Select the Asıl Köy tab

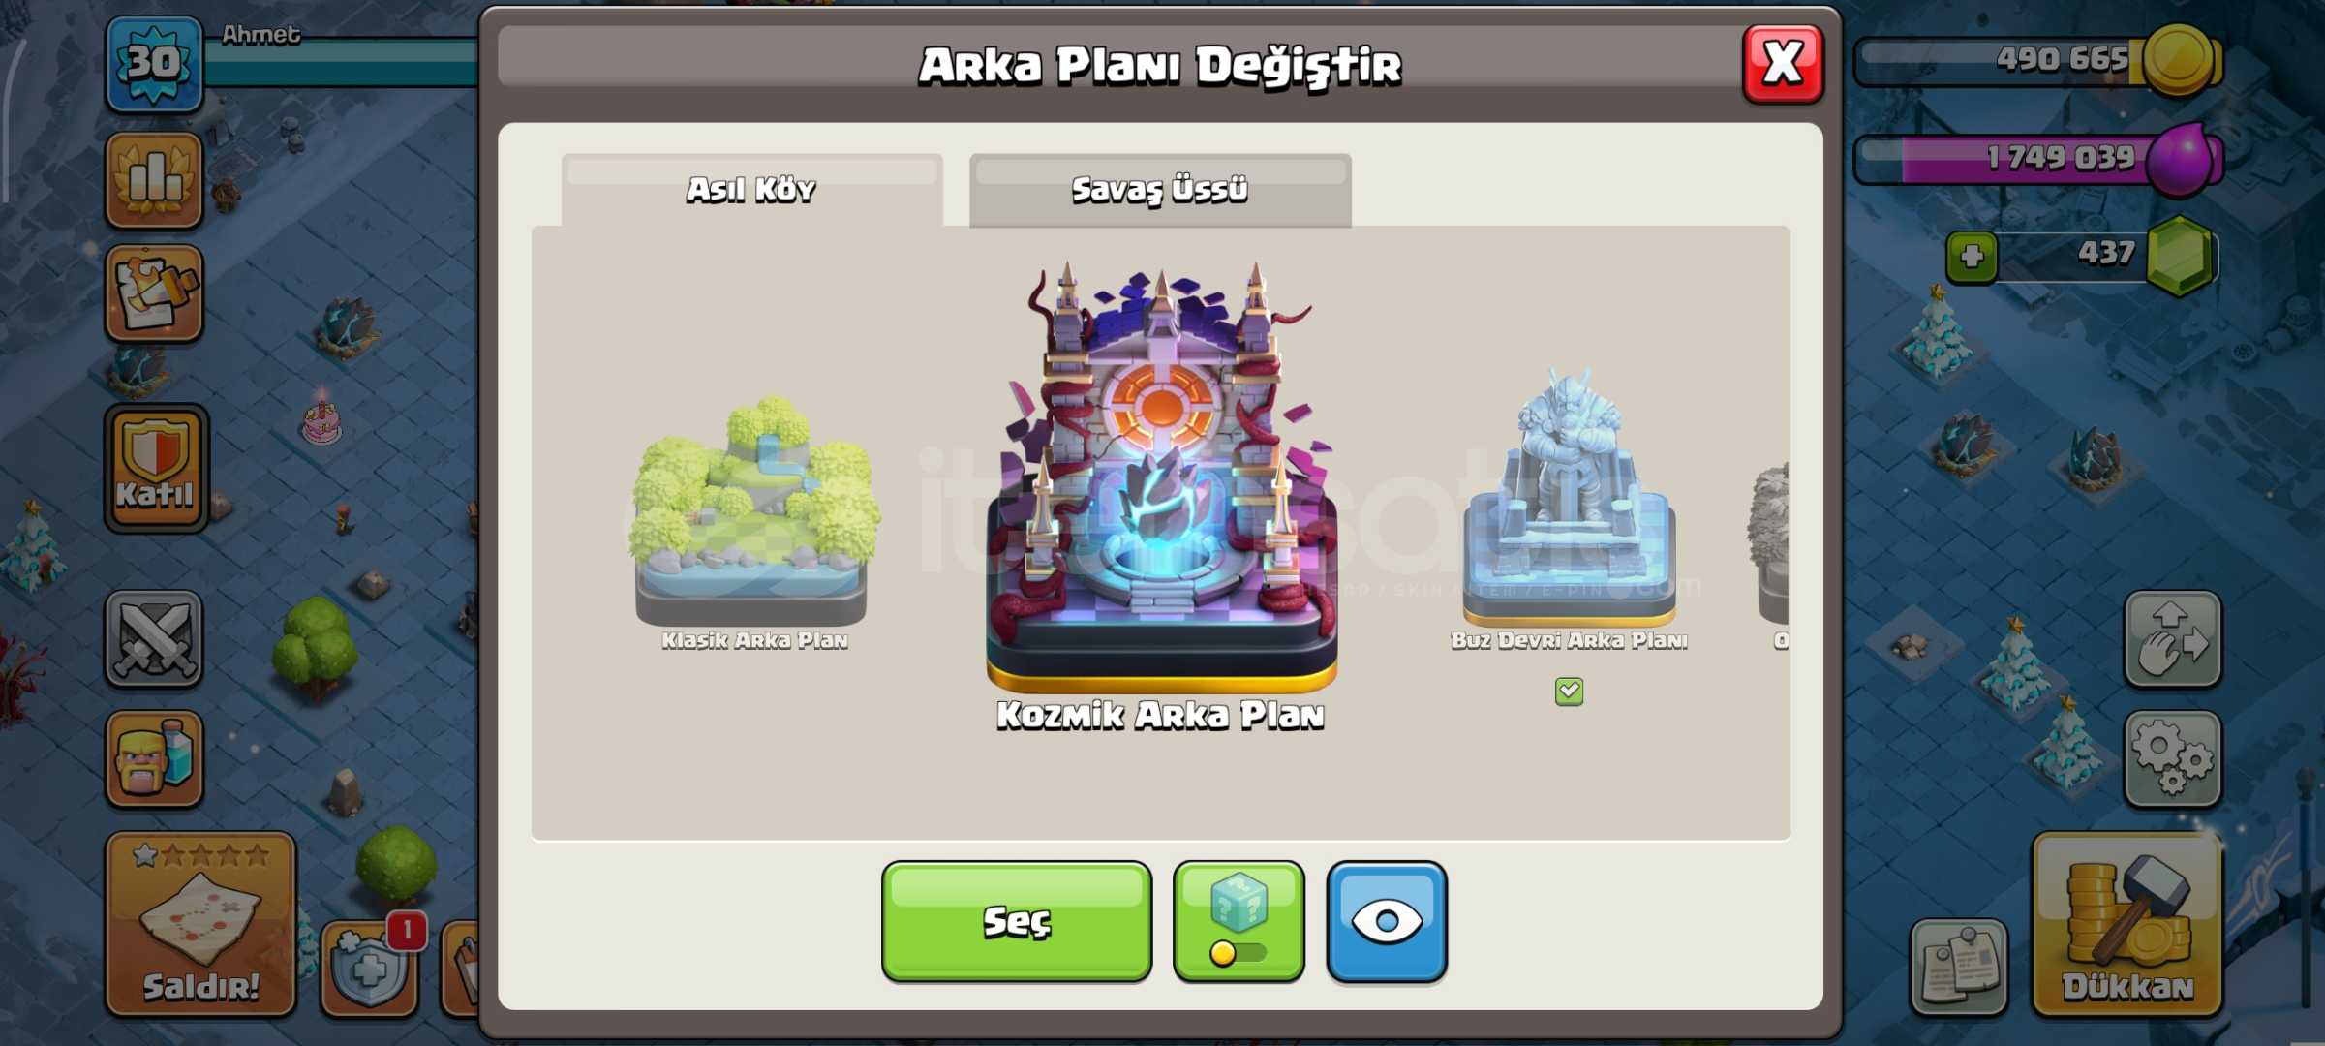pyautogui.click(x=751, y=190)
